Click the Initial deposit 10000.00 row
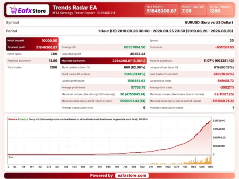The width and height of the screenshot is (239, 179). 32,41
